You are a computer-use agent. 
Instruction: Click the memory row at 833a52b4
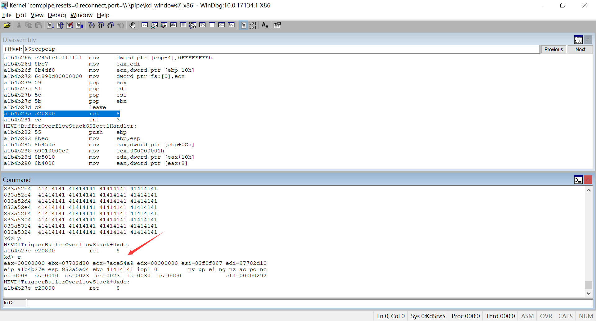pos(80,189)
